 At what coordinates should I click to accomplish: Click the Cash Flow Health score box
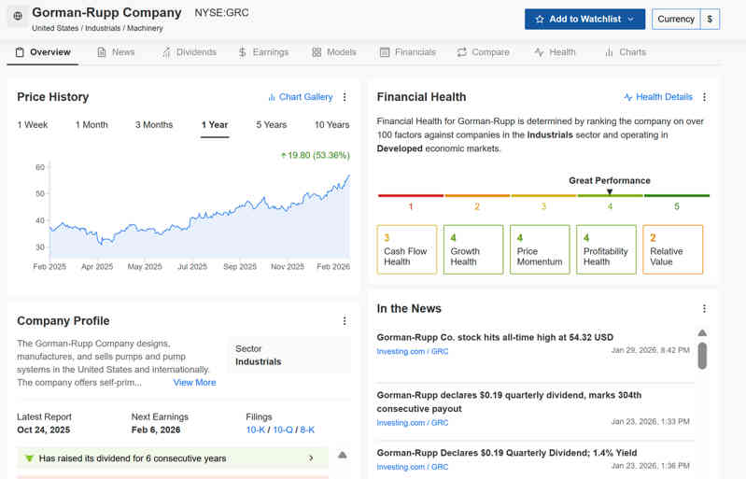407,249
